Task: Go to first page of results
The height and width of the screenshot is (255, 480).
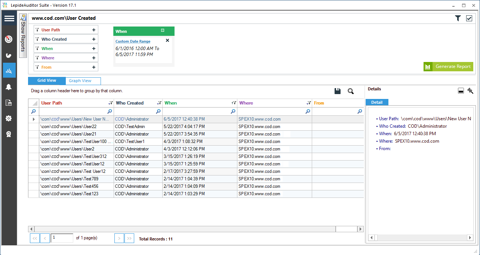Action: (34, 238)
